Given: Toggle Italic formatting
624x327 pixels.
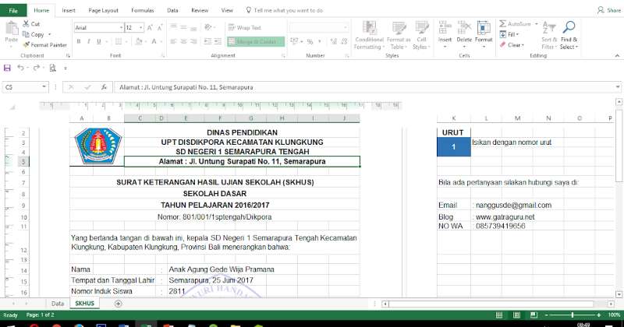Looking at the screenshot, I should click(89, 41).
